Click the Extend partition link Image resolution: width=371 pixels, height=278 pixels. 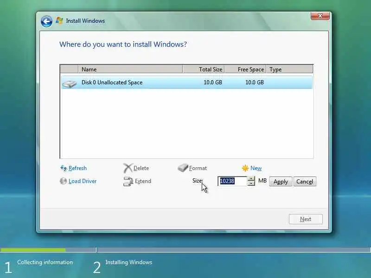(x=143, y=181)
